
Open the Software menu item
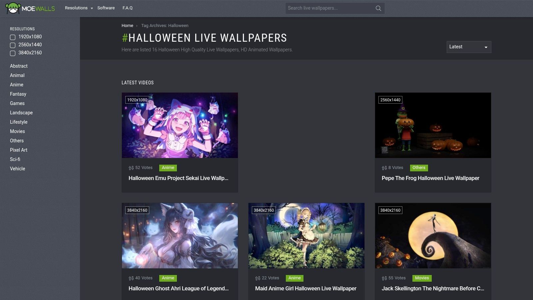(106, 8)
